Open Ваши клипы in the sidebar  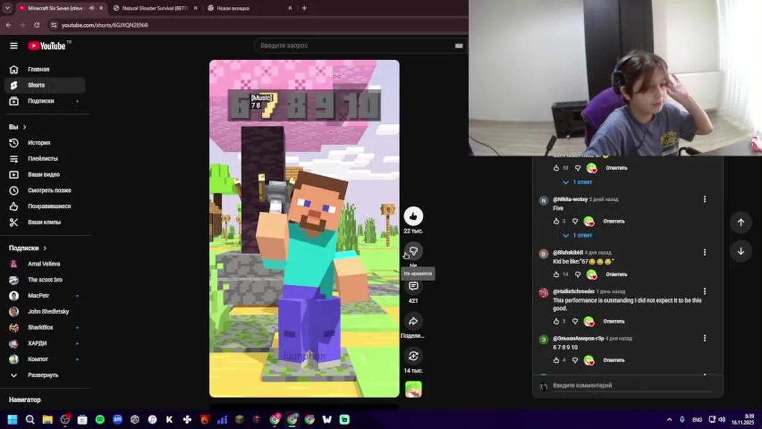45,222
